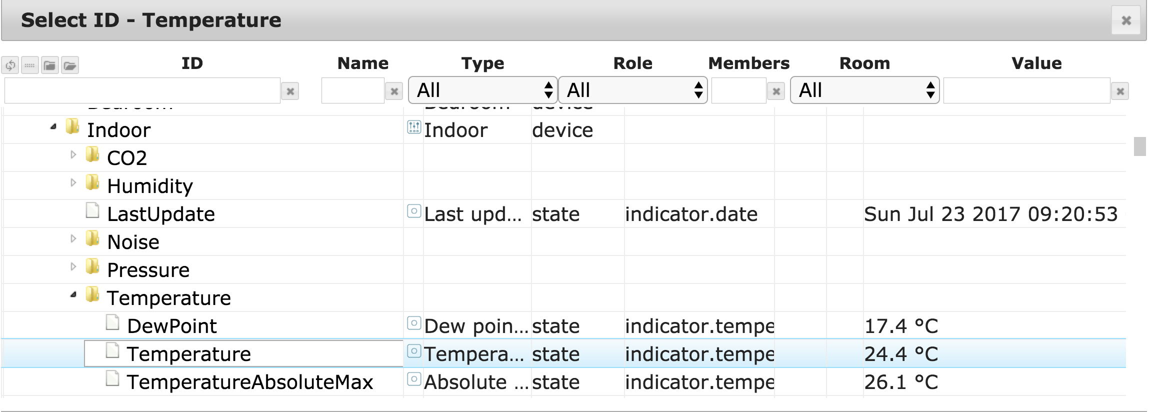The width and height of the screenshot is (1150, 412).
Task: Expand the Pressure folder arrow
Action: (x=73, y=267)
